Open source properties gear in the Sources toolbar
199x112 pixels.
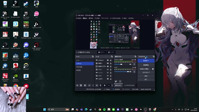point(105,85)
